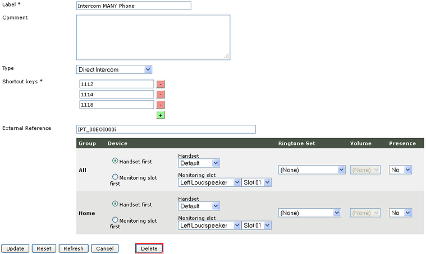The width and height of the screenshot is (426, 254).
Task: Remove shortcut key 1118 with minus icon
Action: point(161,105)
